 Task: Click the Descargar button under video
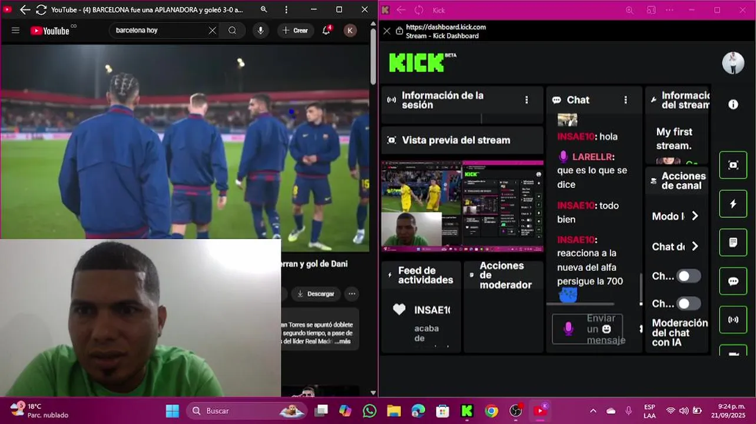316,293
